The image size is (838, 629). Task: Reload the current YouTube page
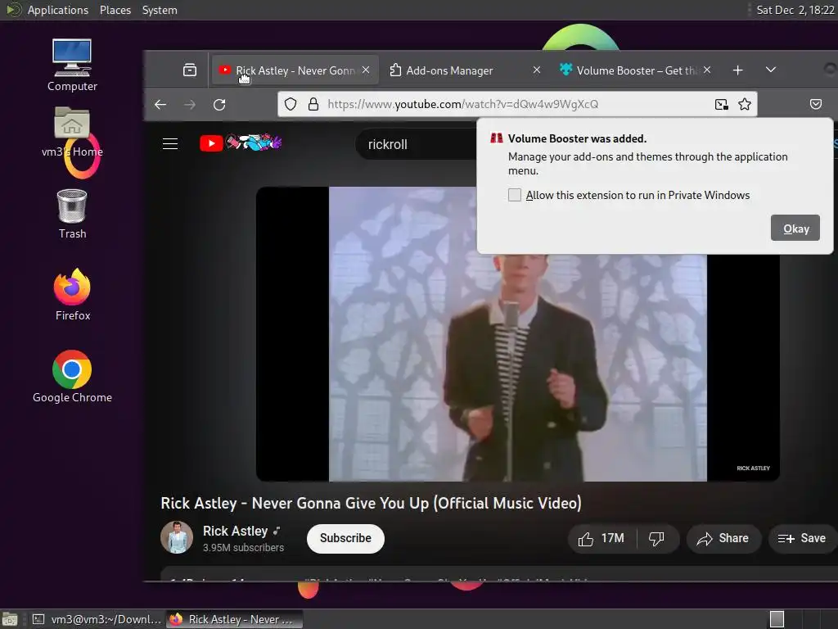(x=219, y=104)
